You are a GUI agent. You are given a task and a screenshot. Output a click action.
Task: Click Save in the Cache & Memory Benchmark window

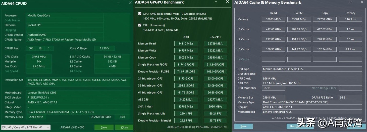(243, 126)
